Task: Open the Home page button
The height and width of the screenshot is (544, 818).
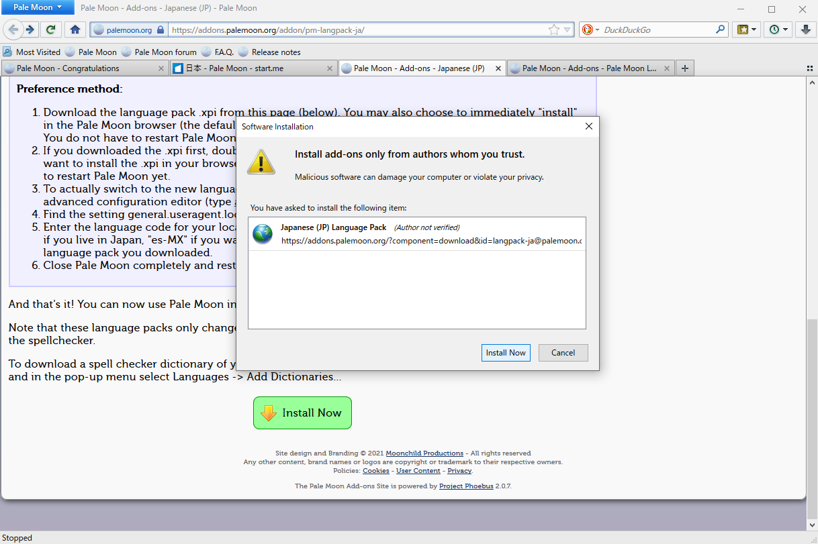Action: pyautogui.click(x=75, y=30)
